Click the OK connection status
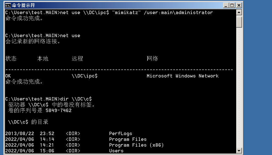 point(8,76)
